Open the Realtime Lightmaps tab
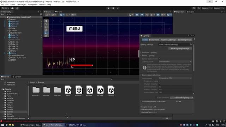The image size is (226, 127). click(168, 40)
